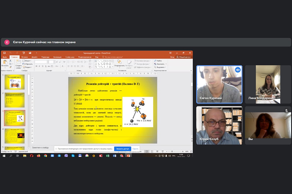Open the font name dropdown
This screenshot has height=194, width=292.
[x=48, y=62]
